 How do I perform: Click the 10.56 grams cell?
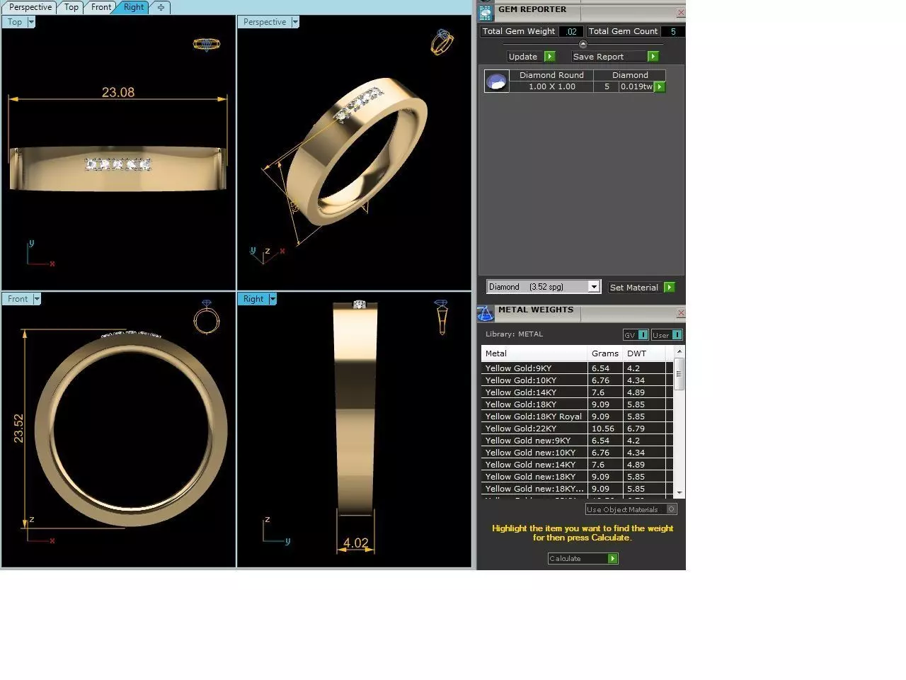pos(605,429)
